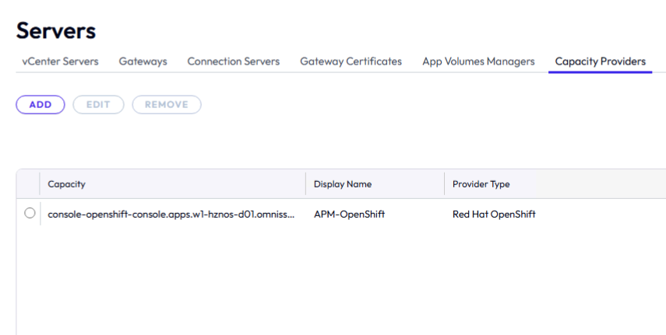This screenshot has height=335, width=666.
Task: Open the vCenter Servers tab
Action: pos(60,61)
